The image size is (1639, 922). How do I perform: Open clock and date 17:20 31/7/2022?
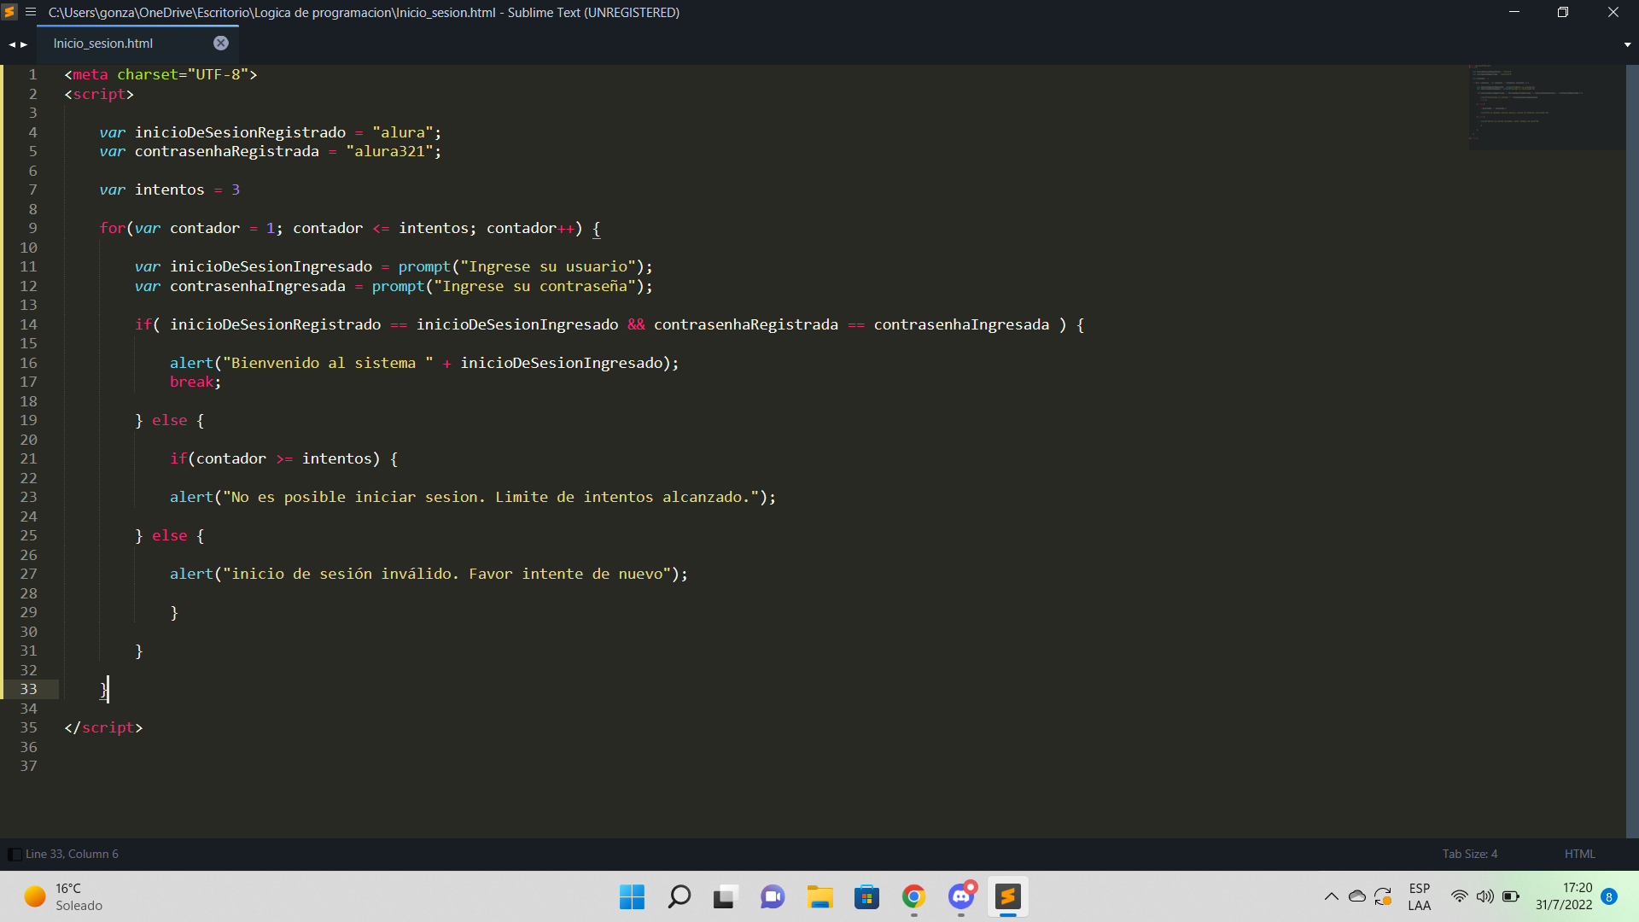tap(1564, 896)
